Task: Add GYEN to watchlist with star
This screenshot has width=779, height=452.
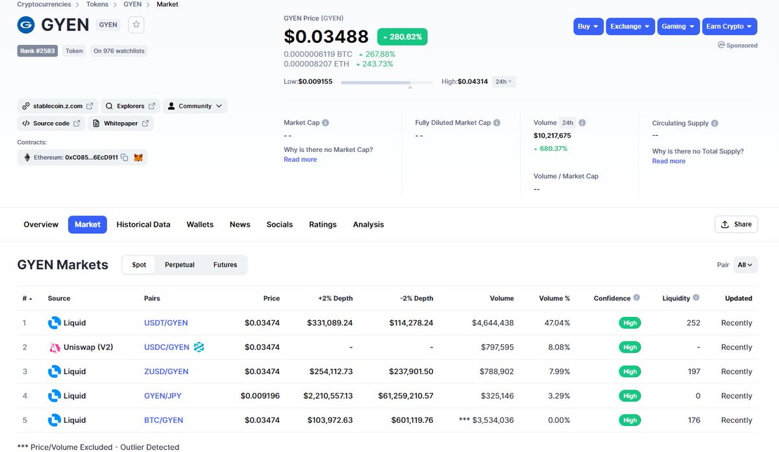Action: click(x=136, y=25)
